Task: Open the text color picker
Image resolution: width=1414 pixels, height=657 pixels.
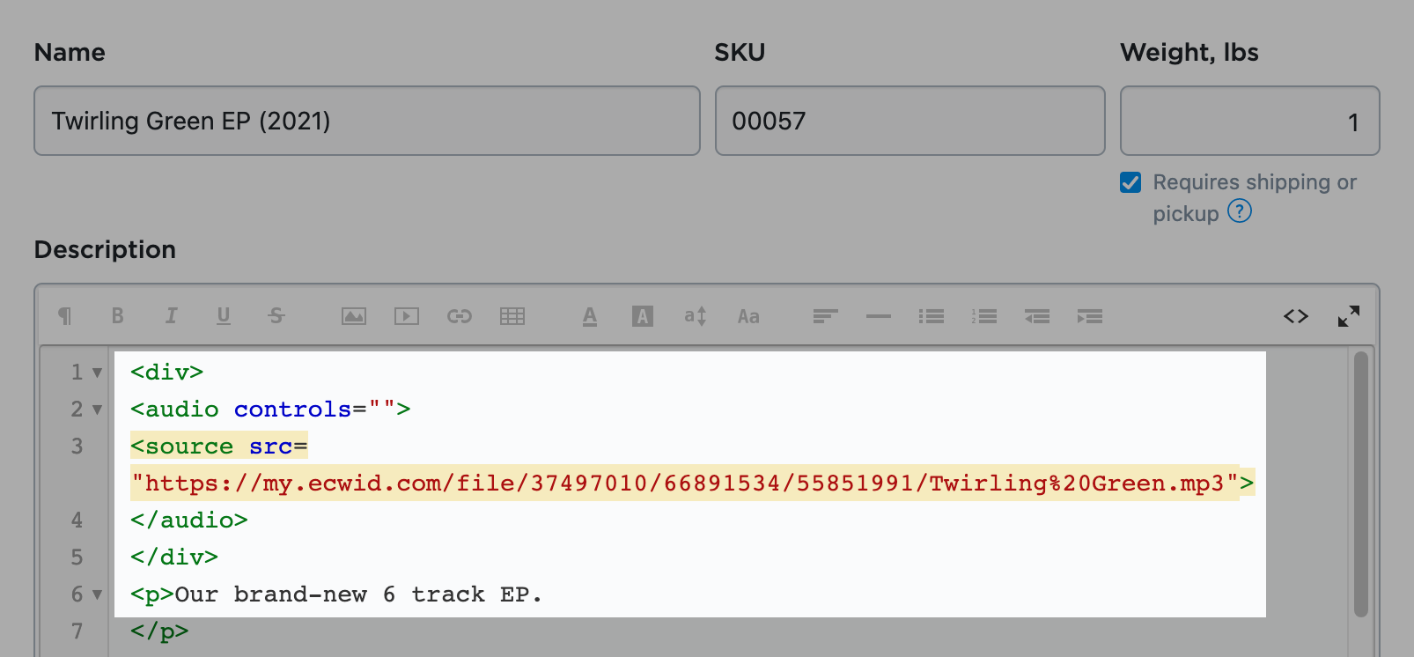Action: pos(590,316)
